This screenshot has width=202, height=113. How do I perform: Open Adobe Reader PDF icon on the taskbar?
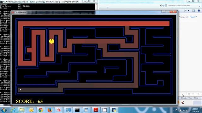[x=96, y=110]
